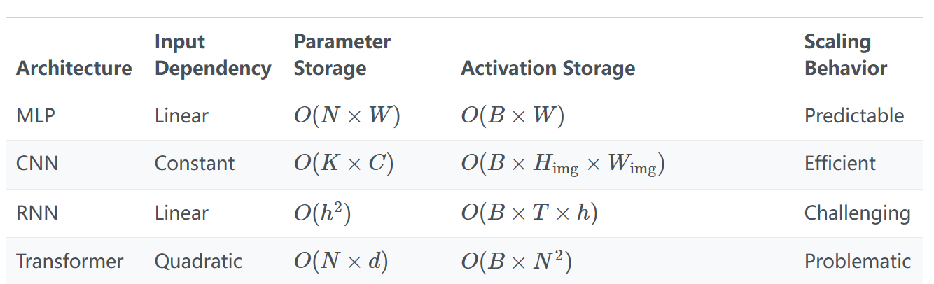Select the Constant cell in CNN row
The width and height of the screenshot is (934, 284).
click(x=194, y=164)
